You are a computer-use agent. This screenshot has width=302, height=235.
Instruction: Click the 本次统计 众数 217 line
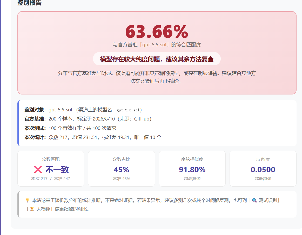coord(93,137)
